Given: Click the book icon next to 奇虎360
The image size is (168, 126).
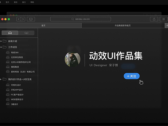Looking at the screenshot, I should coord(8,52).
